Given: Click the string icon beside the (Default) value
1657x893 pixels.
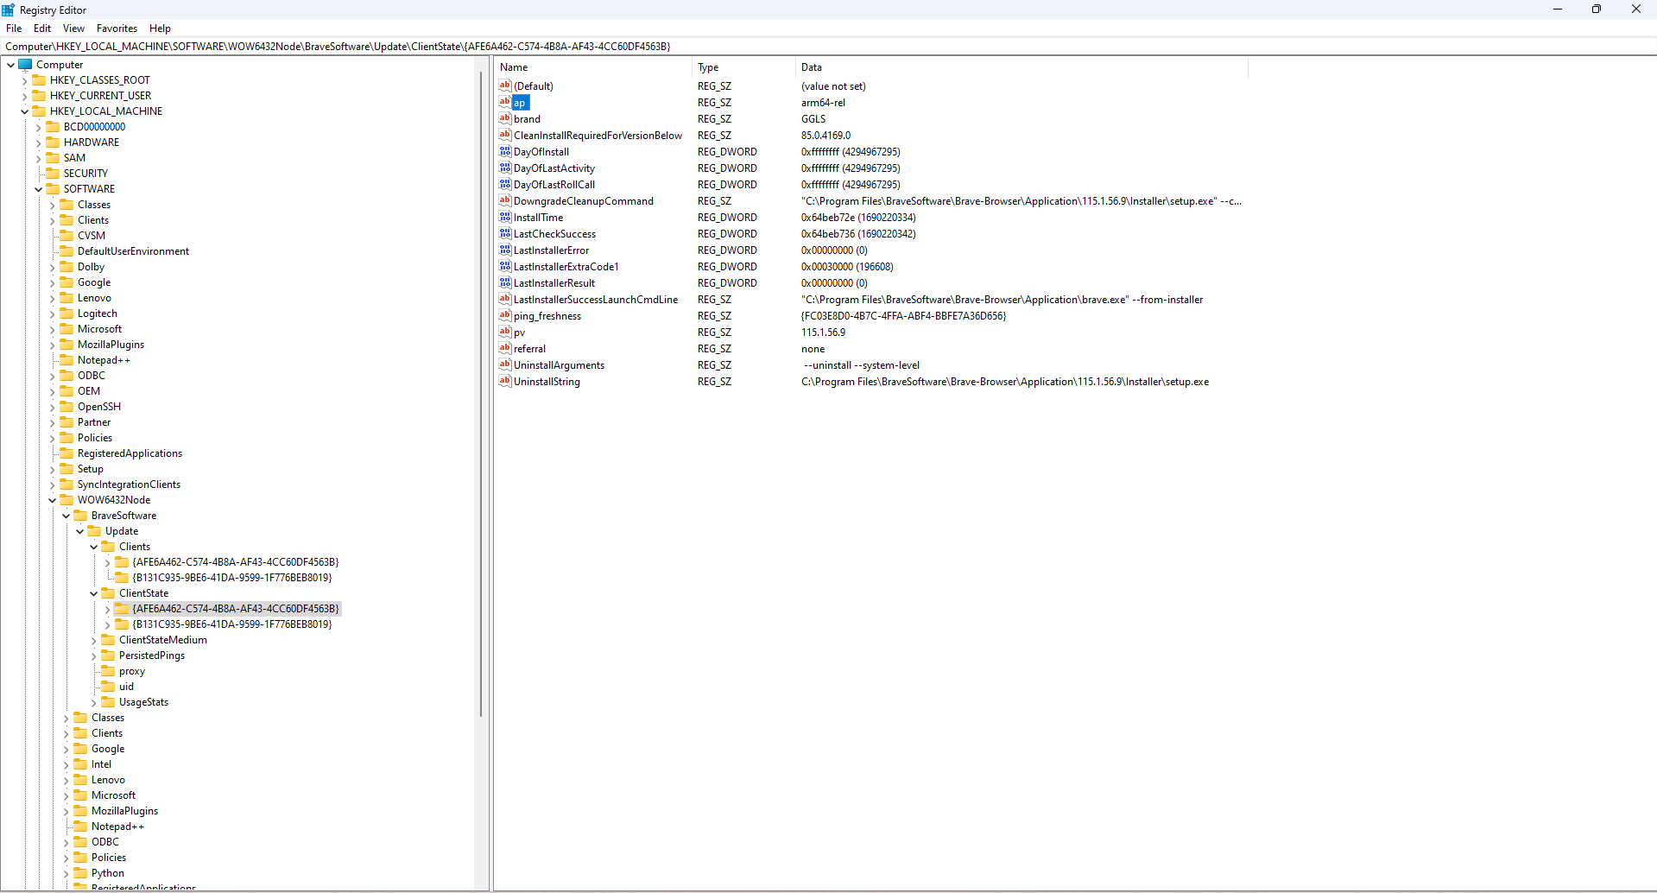Looking at the screenshot, I should coord(505,85).
